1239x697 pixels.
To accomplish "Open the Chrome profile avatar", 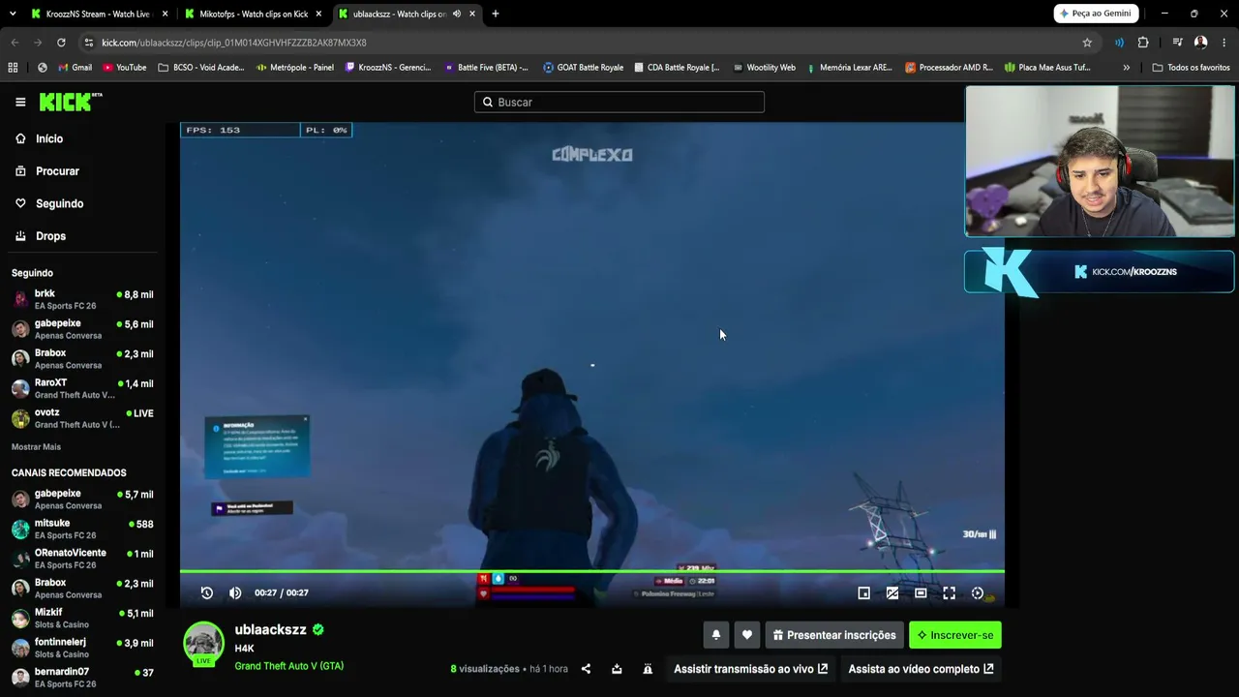I will (x=1200, y=43).
